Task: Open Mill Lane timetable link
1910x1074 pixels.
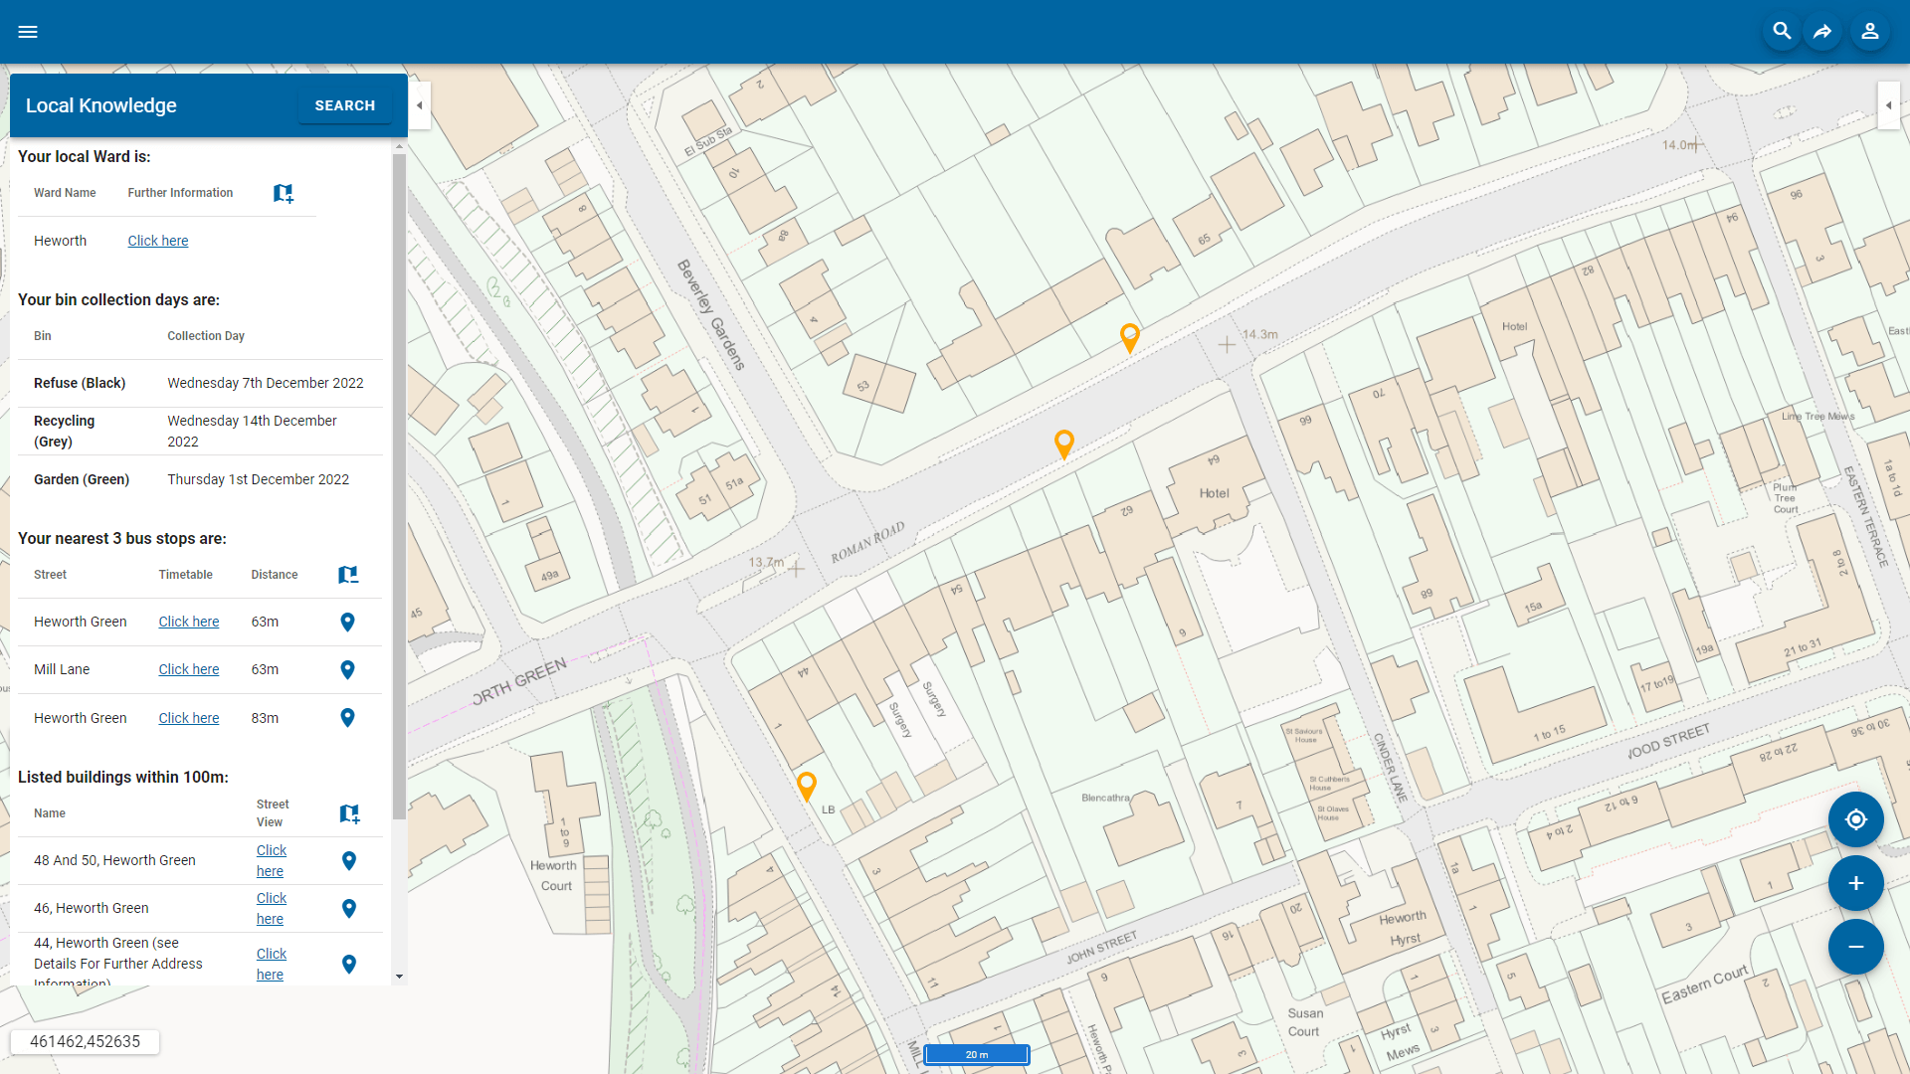Action: [188, 669]
